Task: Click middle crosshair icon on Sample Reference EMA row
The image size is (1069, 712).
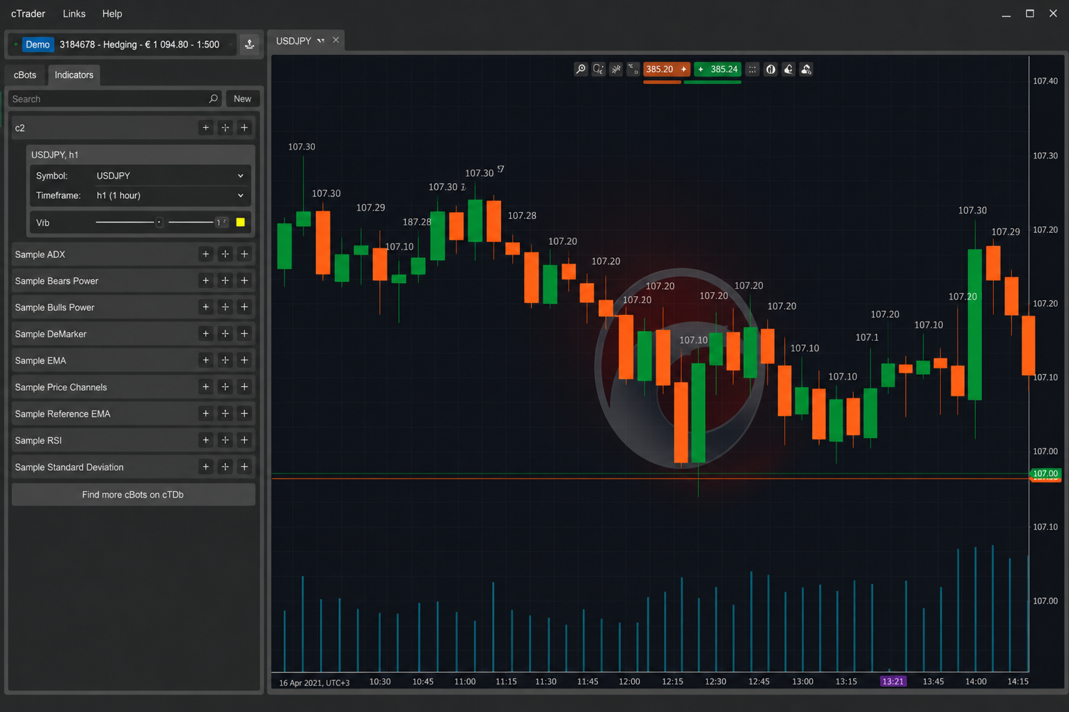Action: click(x=225, y=414)
